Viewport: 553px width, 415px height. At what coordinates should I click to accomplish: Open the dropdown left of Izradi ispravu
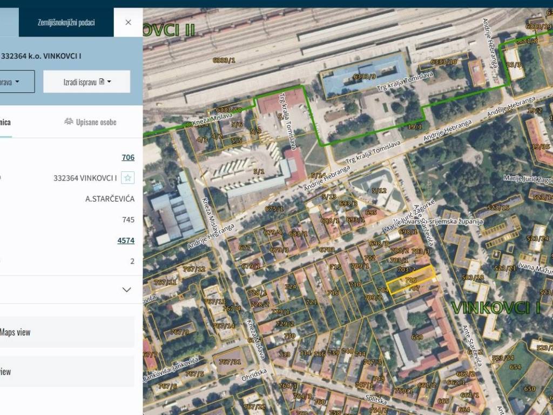click(16, 82)
